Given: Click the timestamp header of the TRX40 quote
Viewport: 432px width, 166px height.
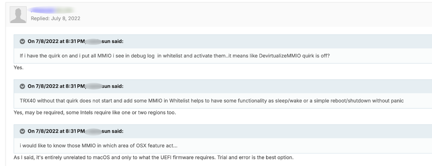Looking at the screenshot, I should tap(56, 86).
